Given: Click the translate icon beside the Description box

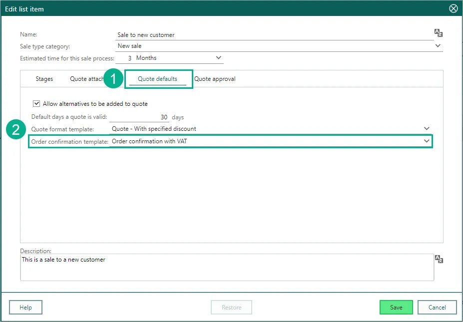Looking at the screenshot, I should tap(438, 259).
